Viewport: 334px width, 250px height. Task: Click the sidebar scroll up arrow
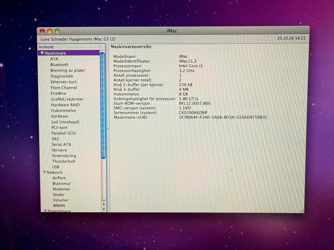(104, 204)
